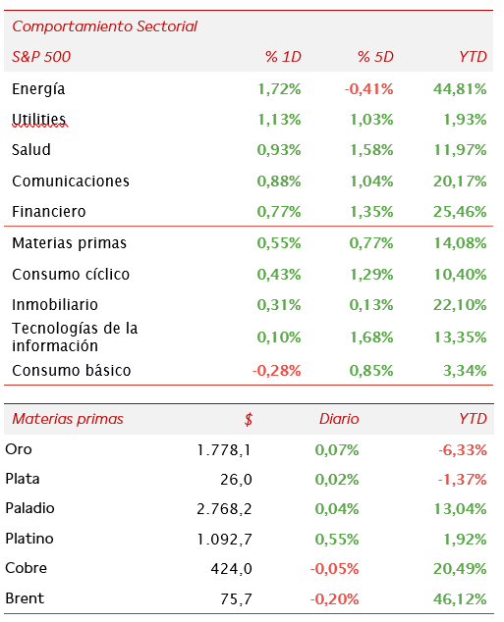Viewport: 504px width, 622px height.
Task: Select the % 1D column header
Action: coord(283,57)
